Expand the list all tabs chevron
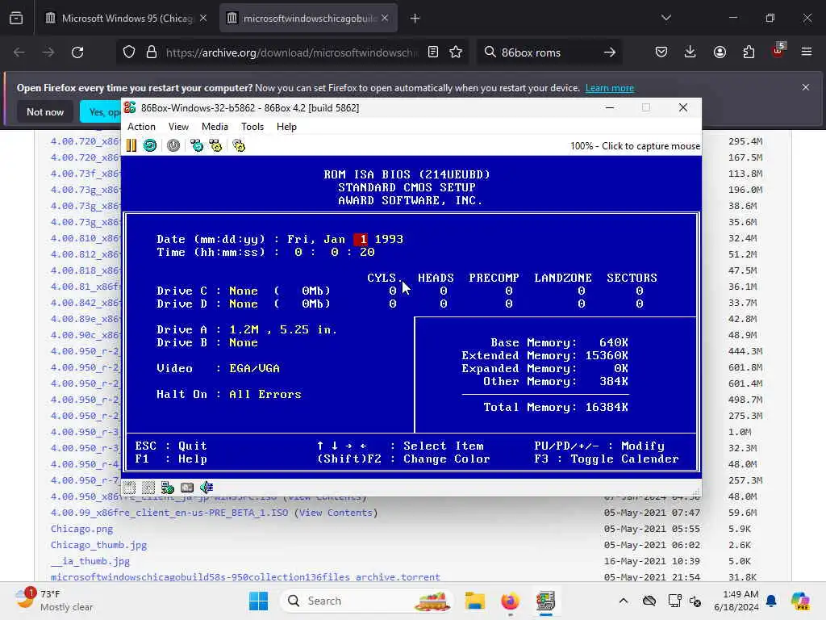This screenshot has width=826, height=620. click(666, 19)
